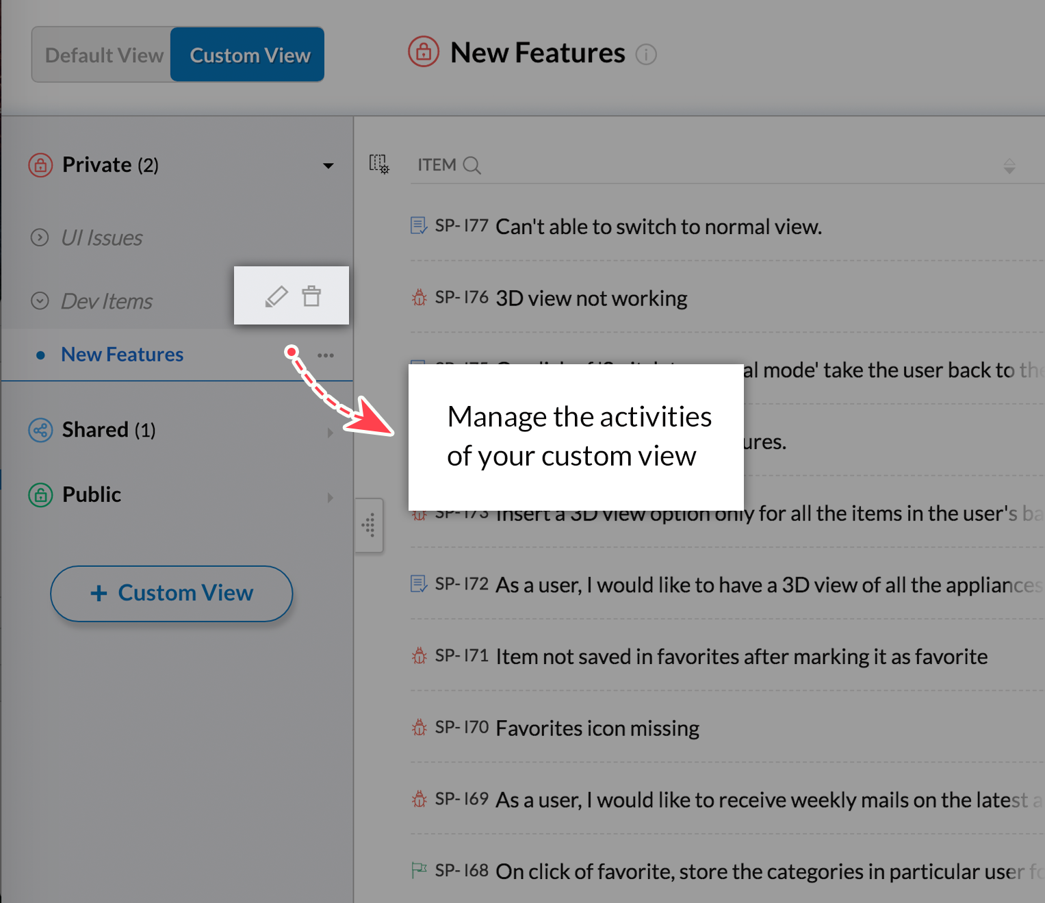Click the sidebar resize drag handle

tap(369, 525)
